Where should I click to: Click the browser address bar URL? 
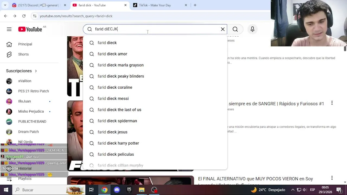76,16
